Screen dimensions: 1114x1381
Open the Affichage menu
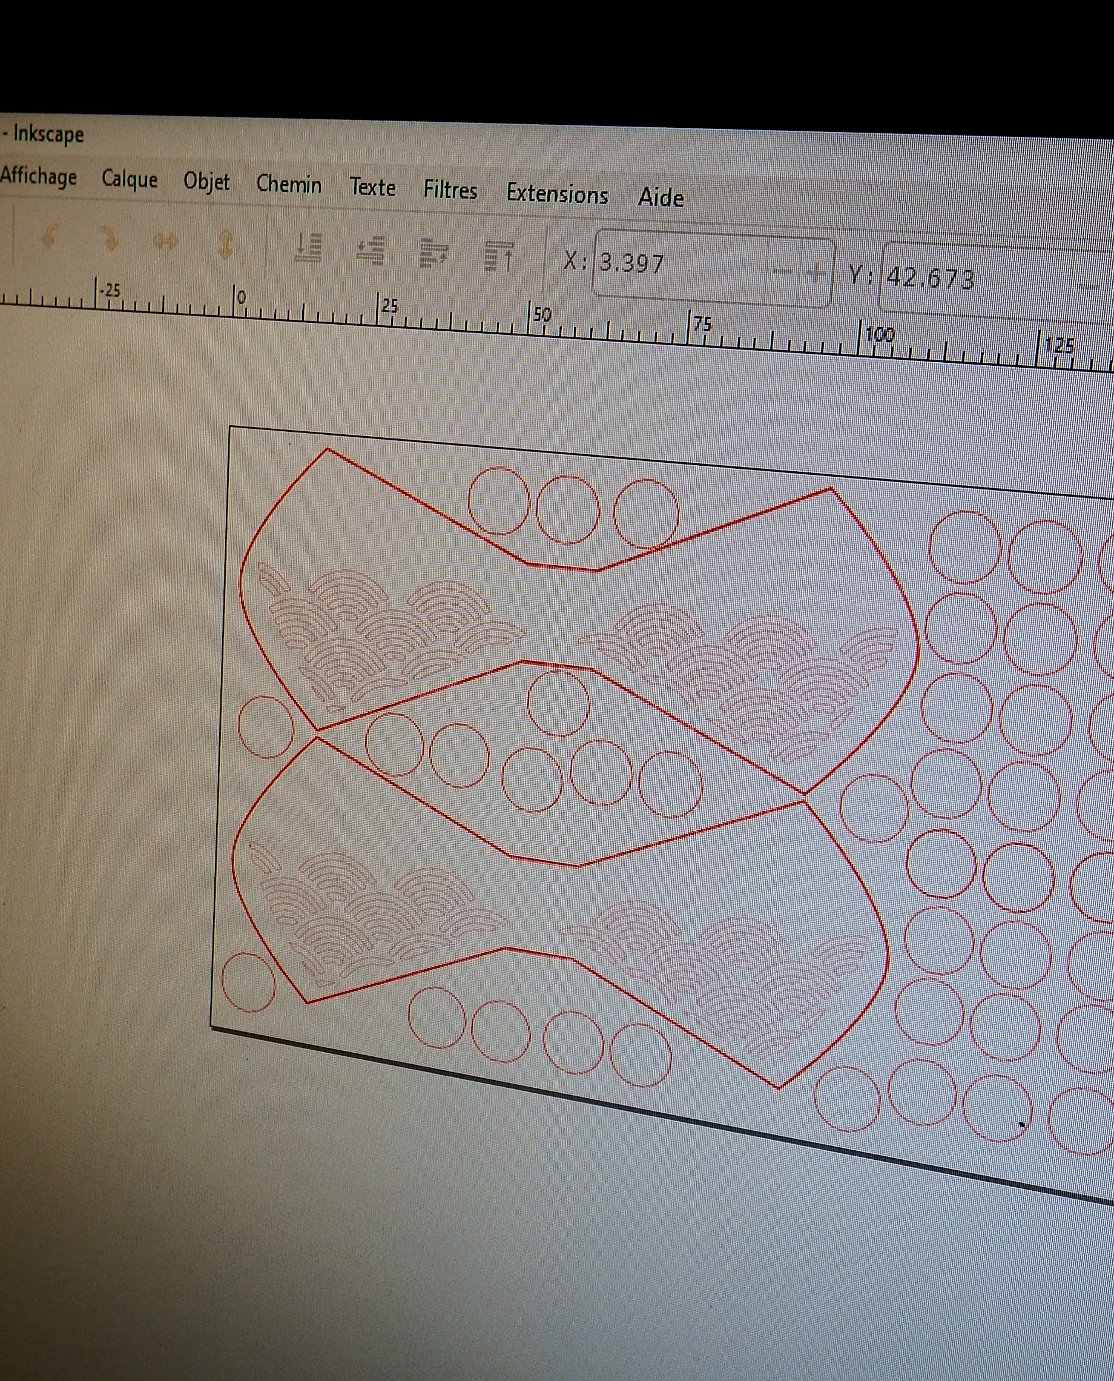(39, 176)
